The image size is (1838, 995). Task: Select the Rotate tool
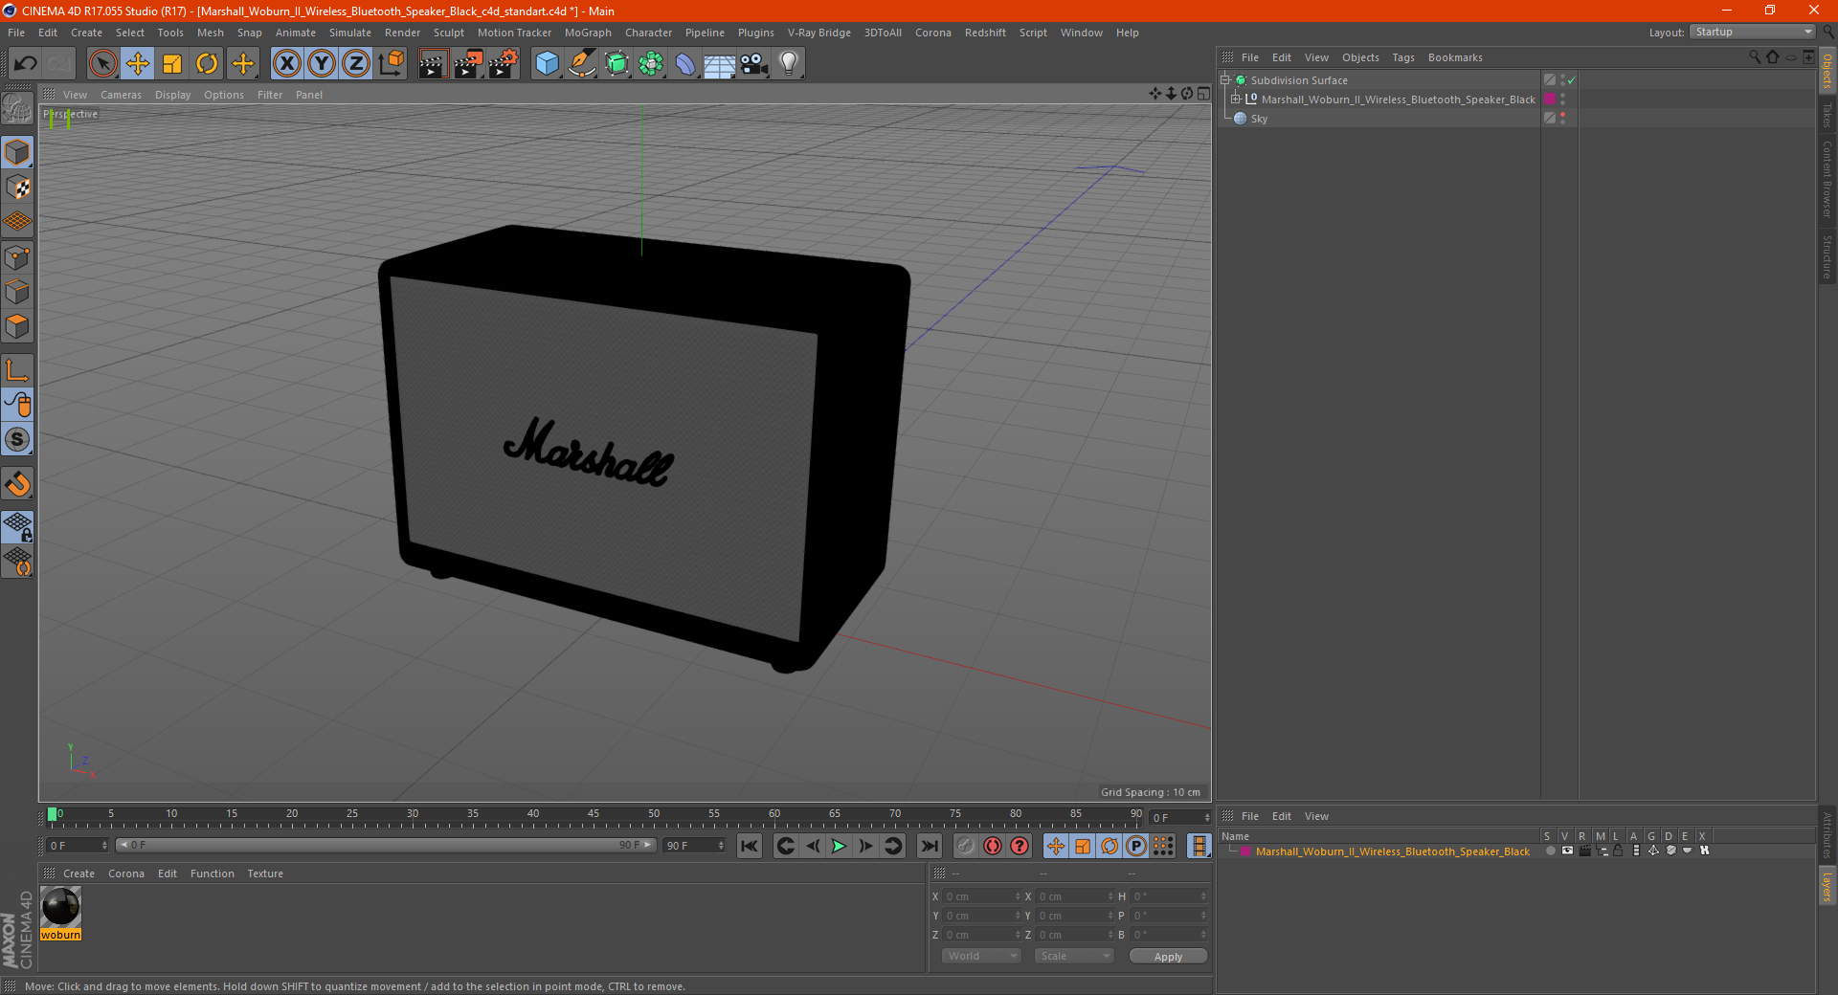(207, 64)
